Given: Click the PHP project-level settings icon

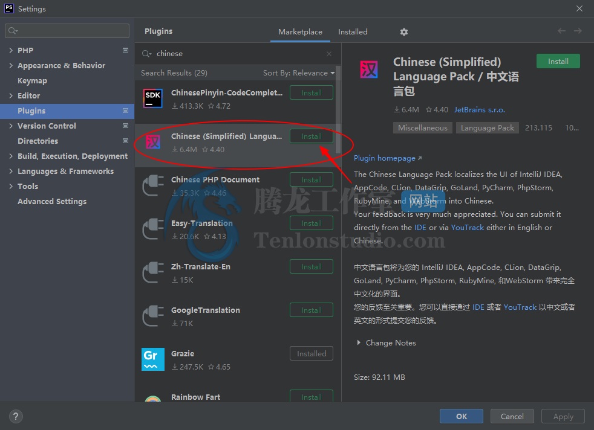Looking at the screenshot, I should coord(125,50).
